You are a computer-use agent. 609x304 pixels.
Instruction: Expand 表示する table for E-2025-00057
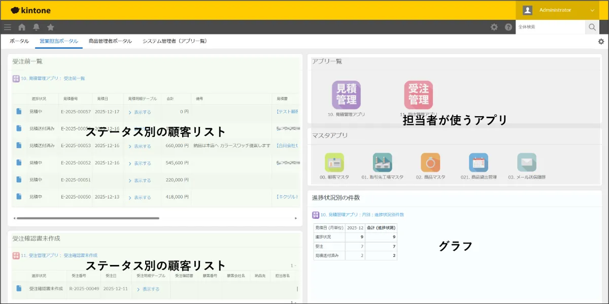[140, 112]
